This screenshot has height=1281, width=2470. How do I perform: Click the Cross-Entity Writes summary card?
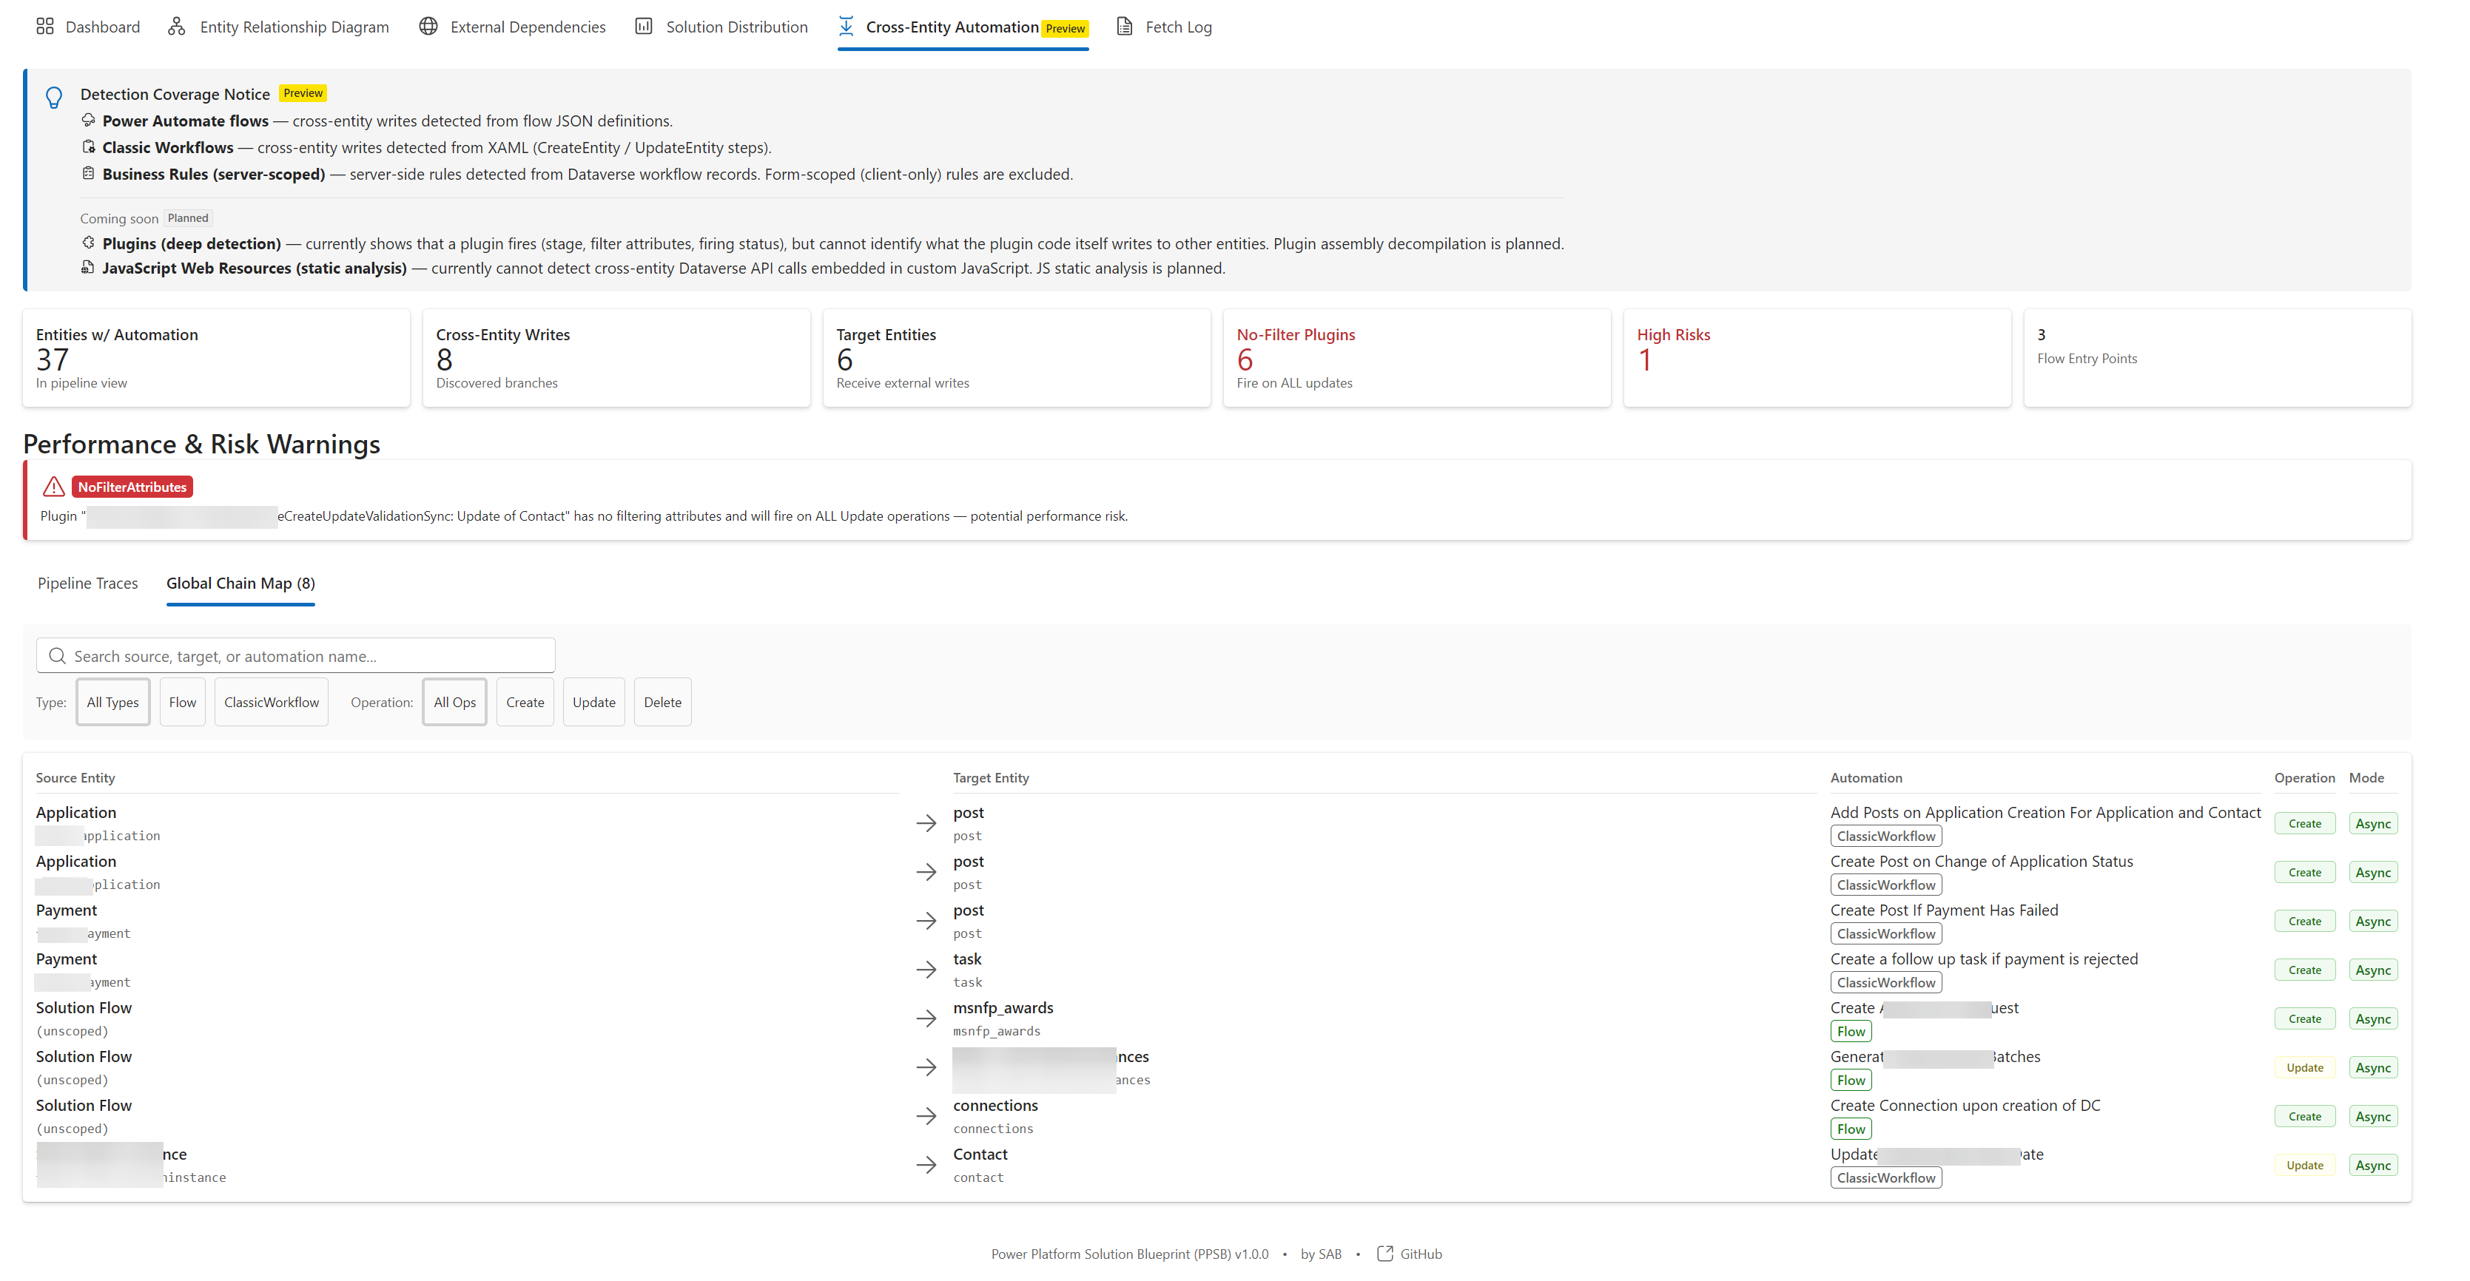point(616,357)
